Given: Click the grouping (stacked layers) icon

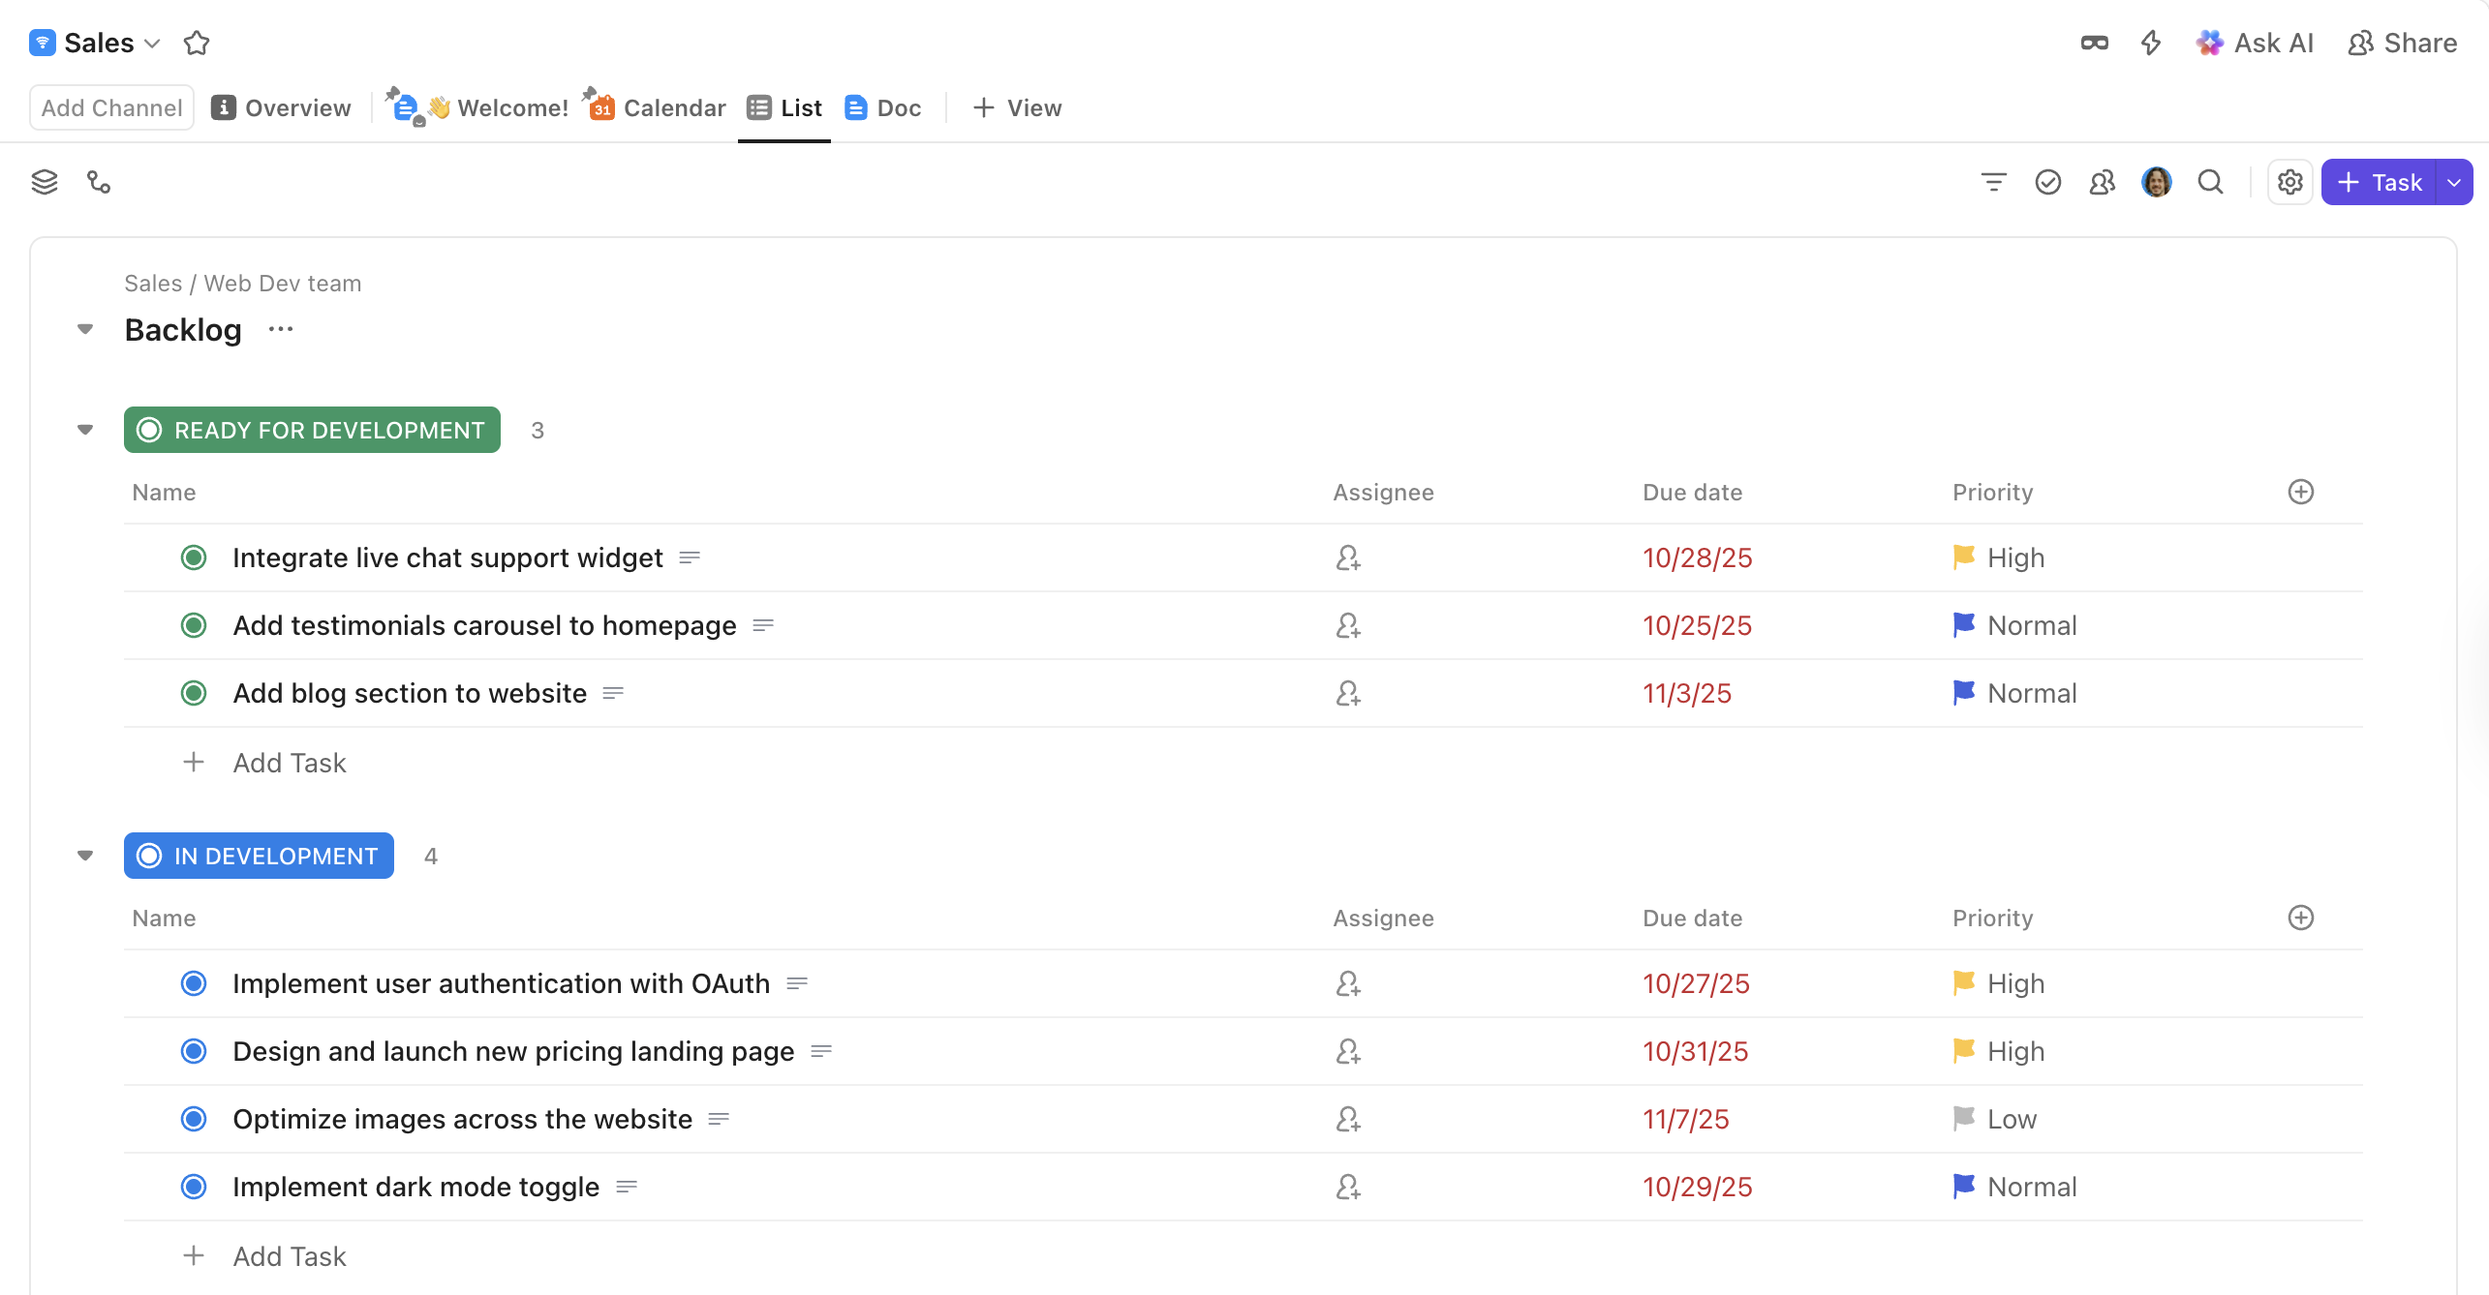Looking at the screenshot, I should 44,181.
